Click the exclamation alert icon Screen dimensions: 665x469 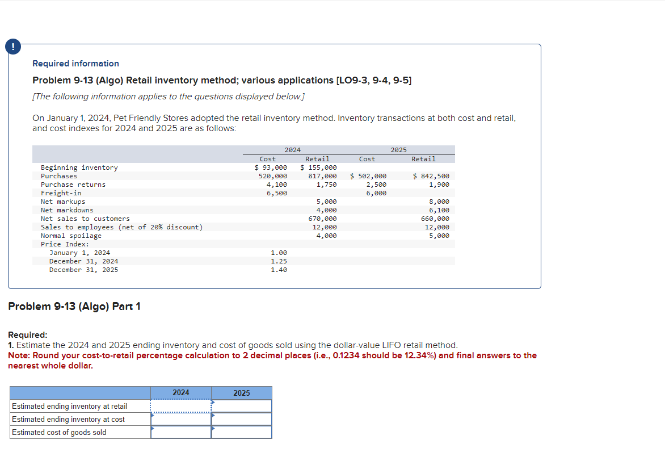(12, 47)
